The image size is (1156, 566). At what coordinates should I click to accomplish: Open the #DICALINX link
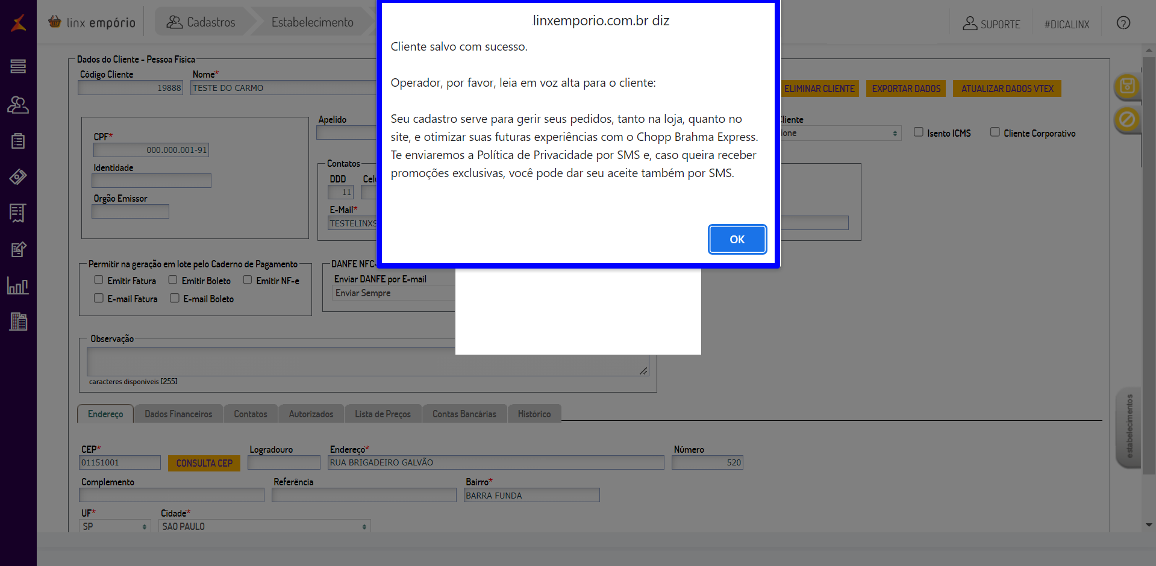coord(1067,24)
